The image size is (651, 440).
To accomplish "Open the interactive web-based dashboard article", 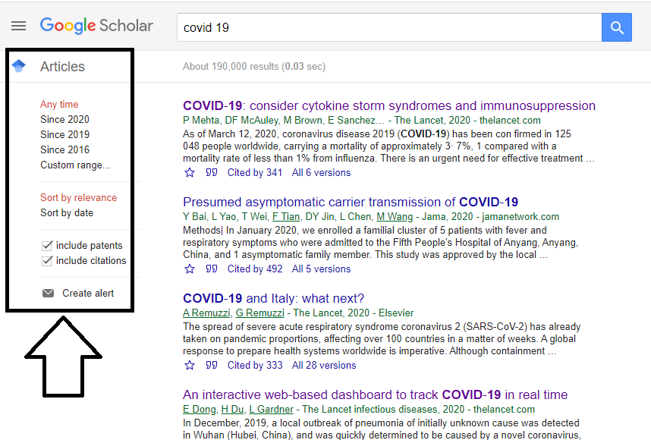I will 376,394.
